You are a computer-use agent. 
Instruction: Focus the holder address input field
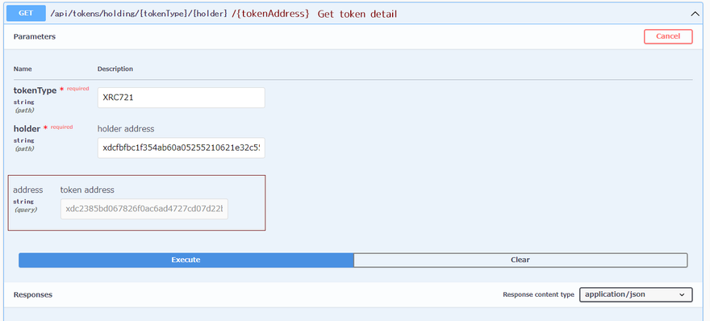[181, 148]
